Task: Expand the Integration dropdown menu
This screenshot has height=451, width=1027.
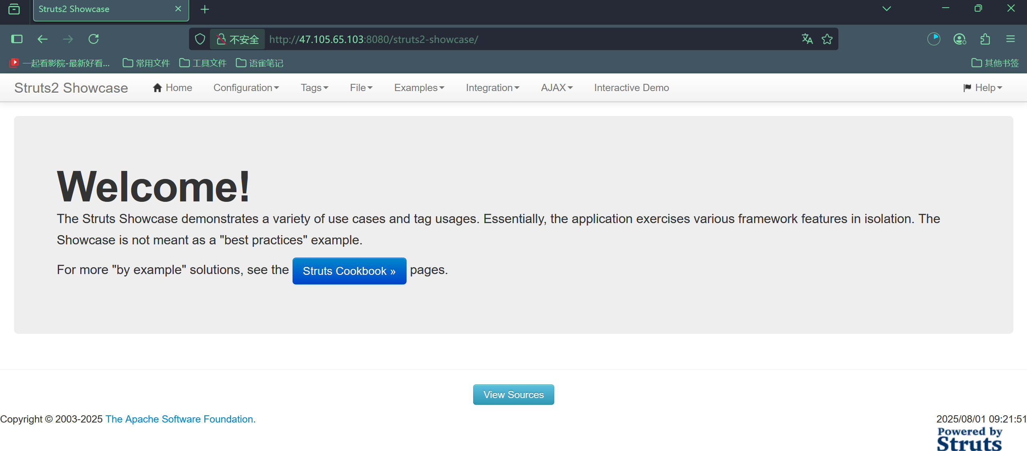Action: (493, 88)
